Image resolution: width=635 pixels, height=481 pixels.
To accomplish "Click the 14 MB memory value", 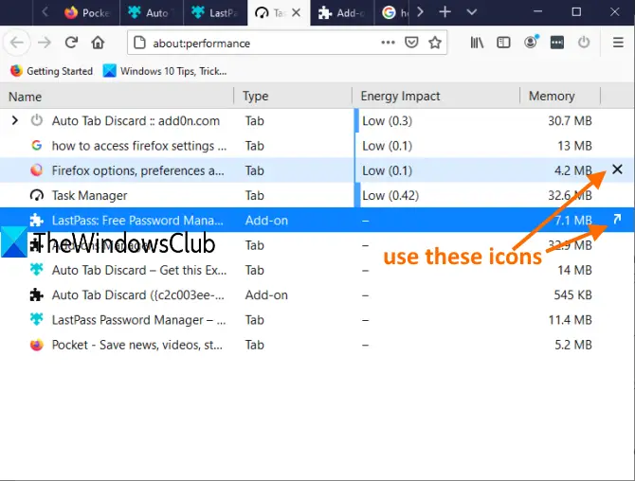I will [574, 270].
